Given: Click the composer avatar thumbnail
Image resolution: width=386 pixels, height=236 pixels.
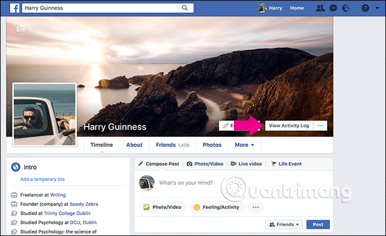Looking at the screenshot, I should [147, 183].
